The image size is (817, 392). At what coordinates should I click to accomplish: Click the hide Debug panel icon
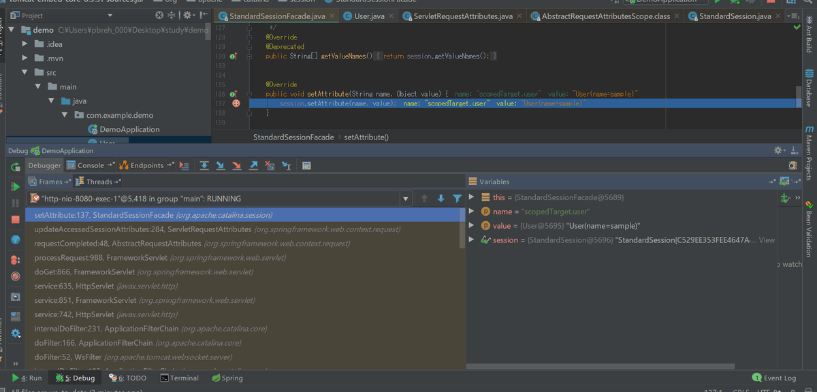(793, 150)
